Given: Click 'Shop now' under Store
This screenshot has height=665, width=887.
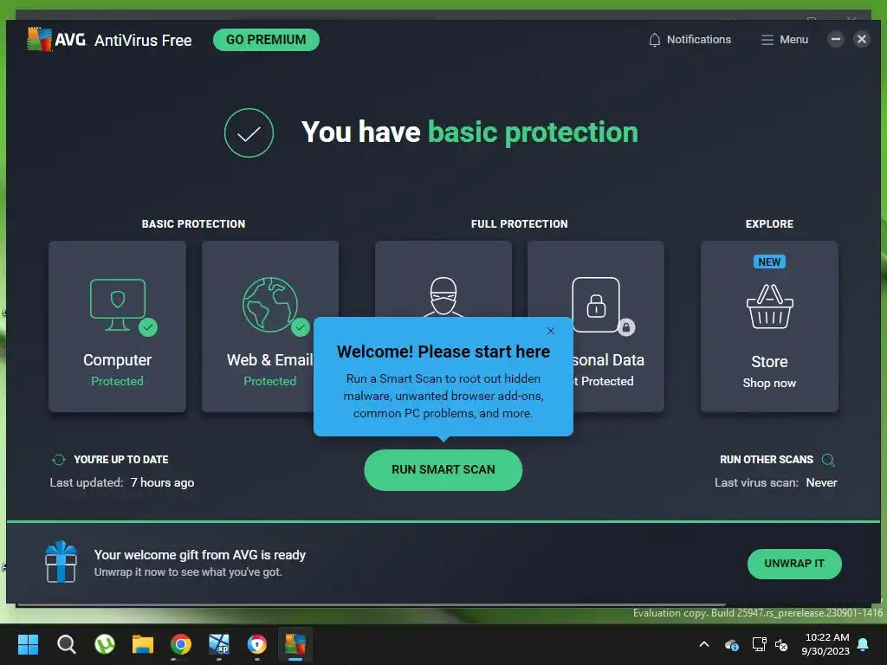Looking at the screenshot, I should 769,383.
